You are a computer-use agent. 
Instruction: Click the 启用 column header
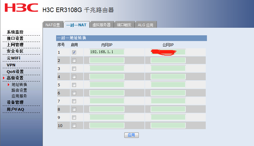[74, 45]
